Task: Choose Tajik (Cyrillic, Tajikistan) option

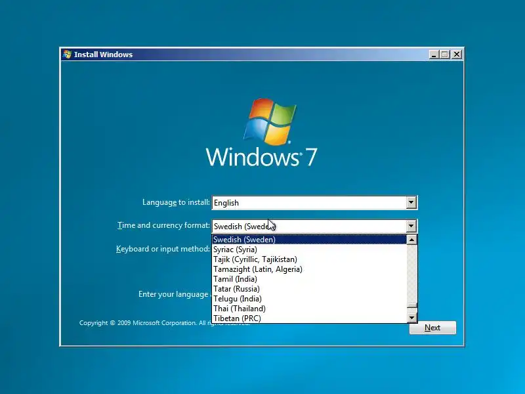Action: pyautogui.click(x=309, y=259)
